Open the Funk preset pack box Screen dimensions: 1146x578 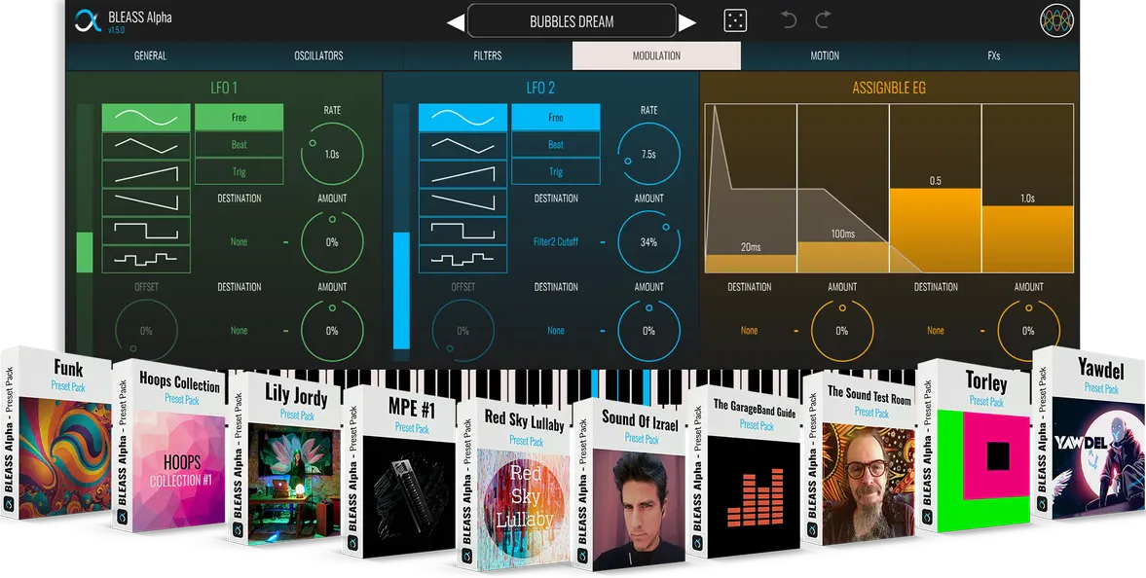tap(57, 435)
